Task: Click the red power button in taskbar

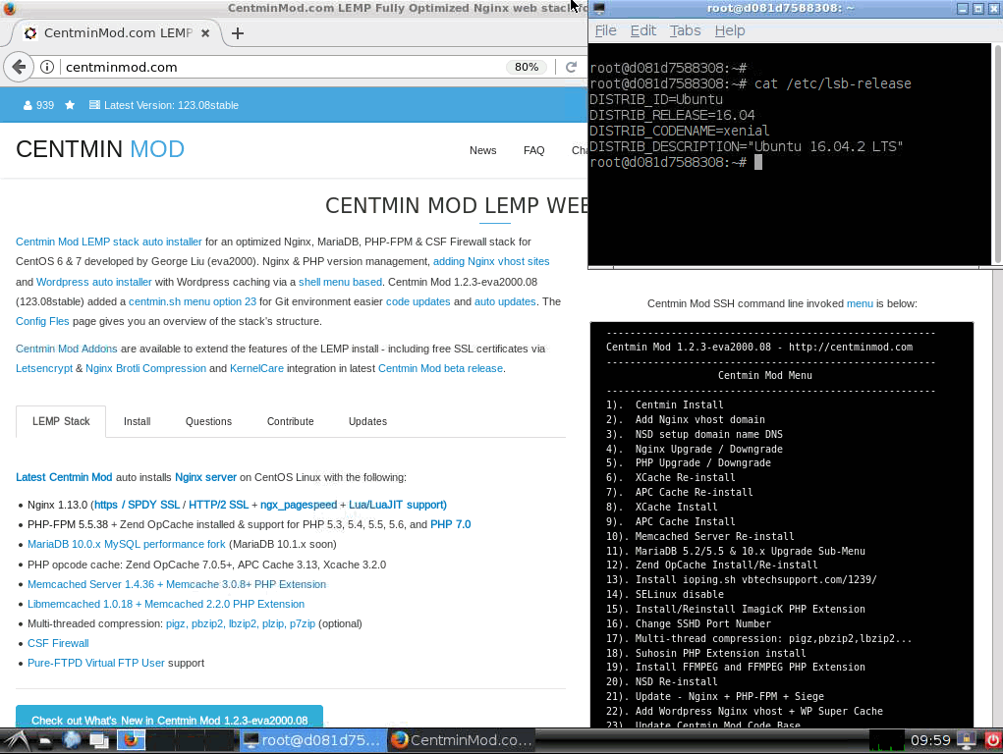Action: [992, 740]
